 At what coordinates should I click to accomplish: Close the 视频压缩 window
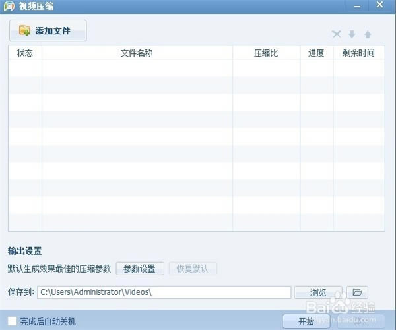[380, 5]
